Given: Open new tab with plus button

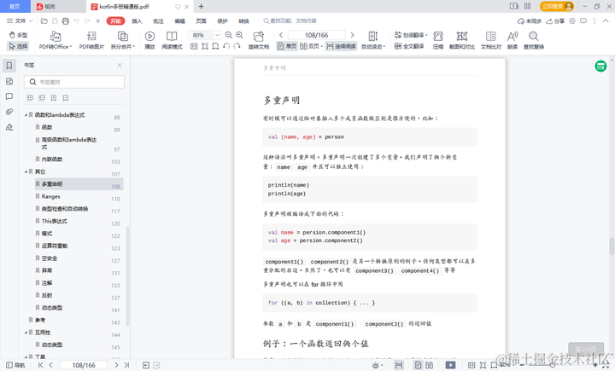Looking at the screenshot, I should point(202,6).
